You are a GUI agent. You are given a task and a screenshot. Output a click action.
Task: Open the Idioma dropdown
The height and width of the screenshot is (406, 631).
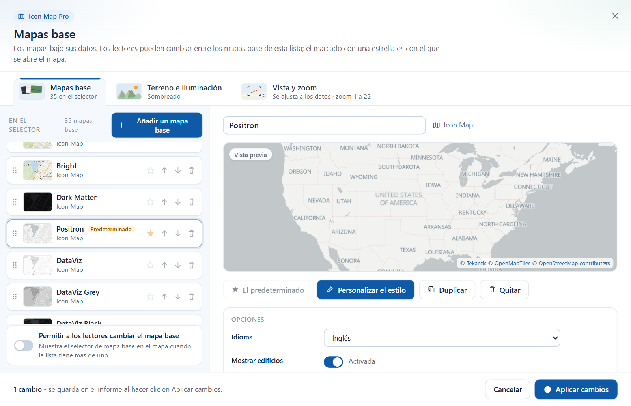442,338
